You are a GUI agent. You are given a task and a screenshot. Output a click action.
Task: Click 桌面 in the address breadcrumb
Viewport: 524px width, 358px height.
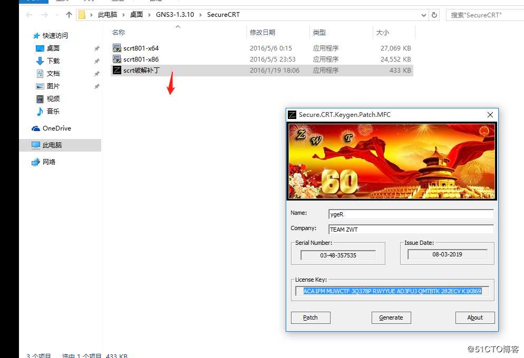tap(137, 15)
